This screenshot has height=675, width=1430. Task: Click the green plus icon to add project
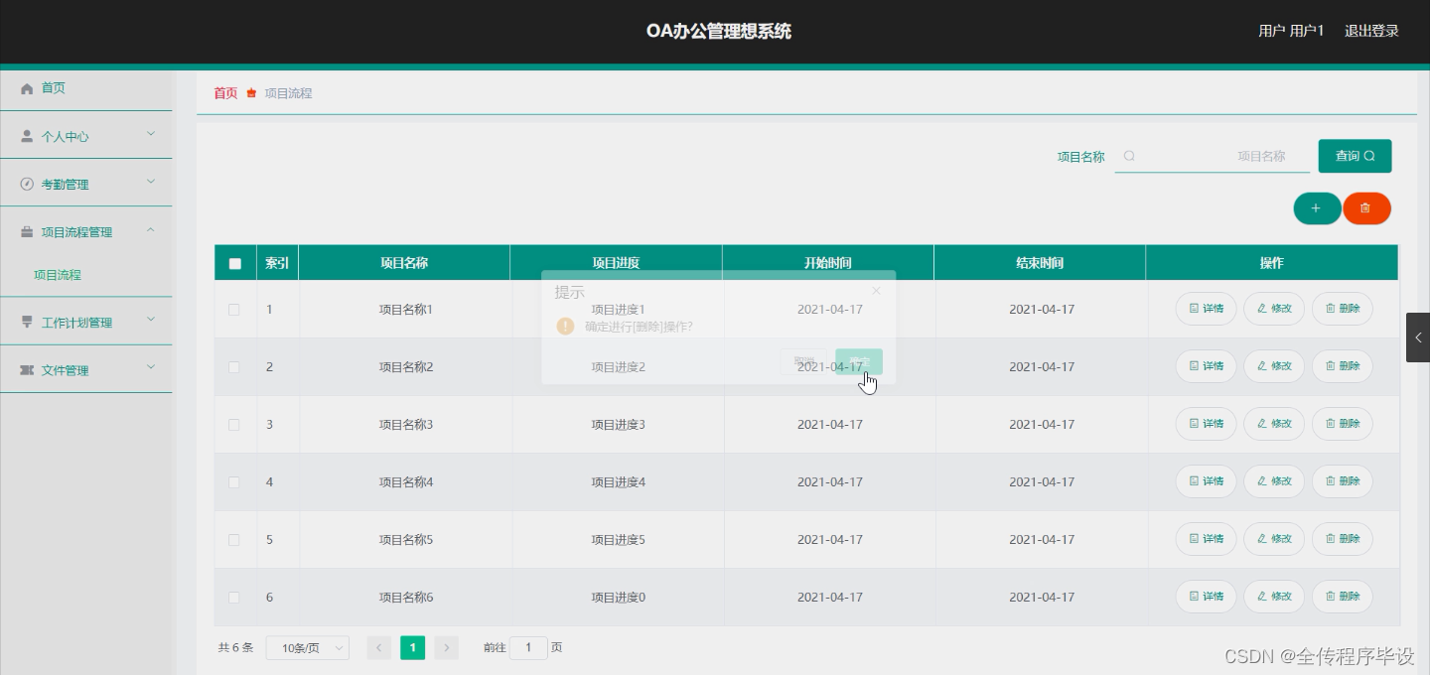coord(1317,208)
